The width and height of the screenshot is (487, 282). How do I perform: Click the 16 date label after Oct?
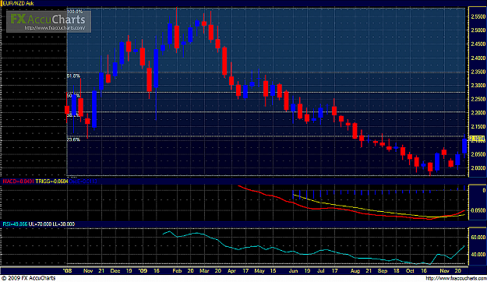[424, 271]
